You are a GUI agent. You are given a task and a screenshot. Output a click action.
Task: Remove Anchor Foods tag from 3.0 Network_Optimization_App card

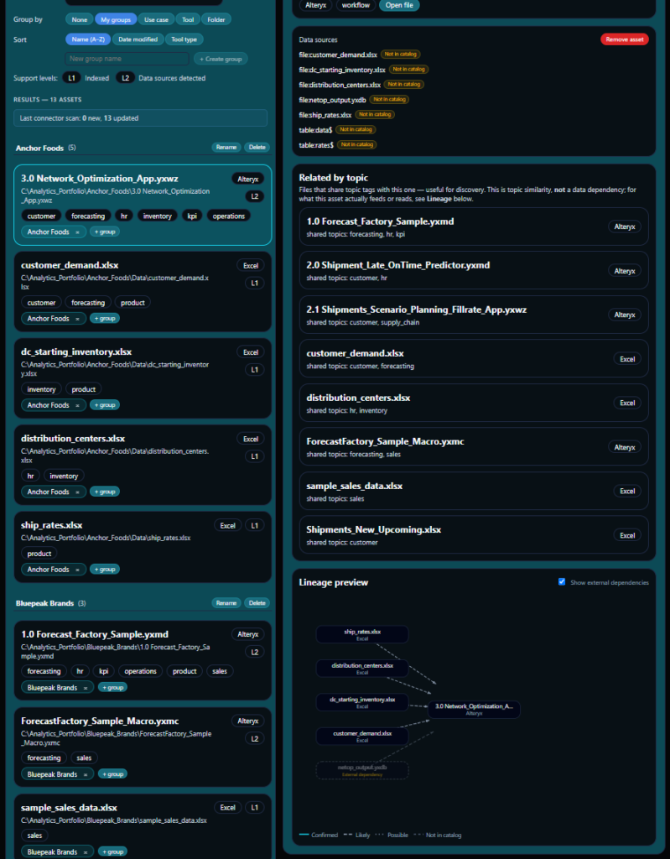click(x=77, y=232)
